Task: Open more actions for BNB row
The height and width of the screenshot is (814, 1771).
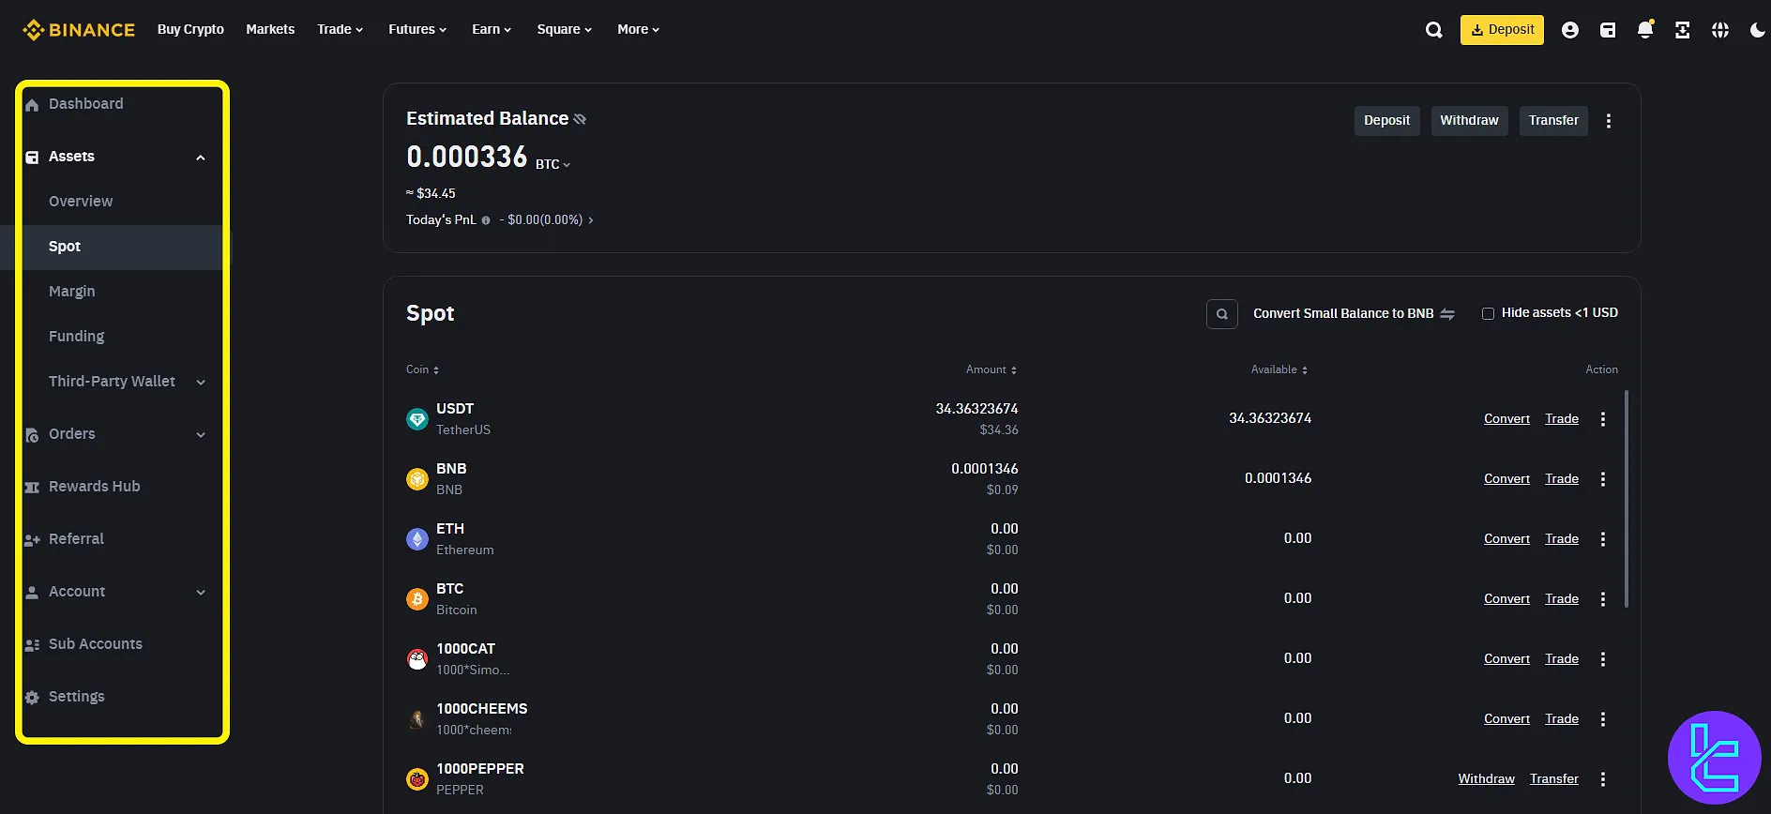Action: (x=1602, y=479)
